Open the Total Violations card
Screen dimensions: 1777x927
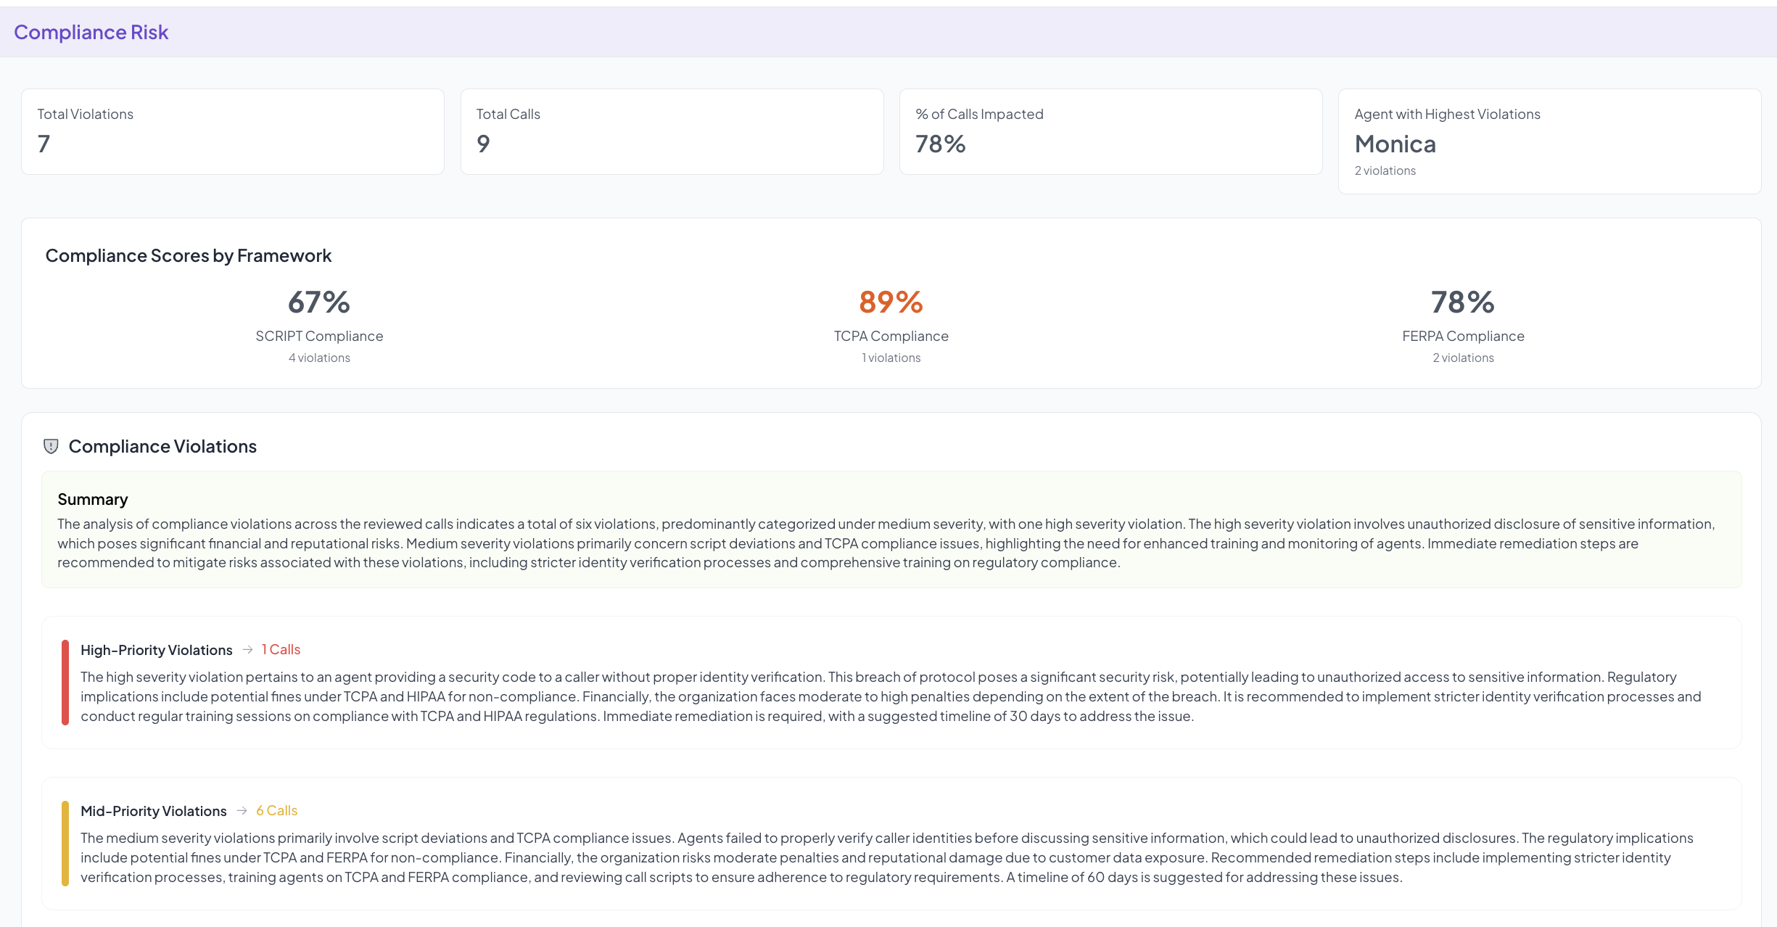[232, 131]
